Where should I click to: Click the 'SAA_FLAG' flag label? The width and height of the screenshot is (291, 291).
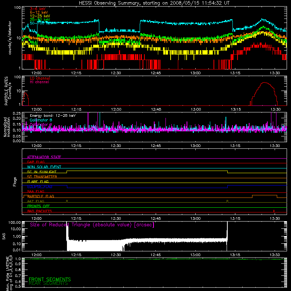pos(36,191)
